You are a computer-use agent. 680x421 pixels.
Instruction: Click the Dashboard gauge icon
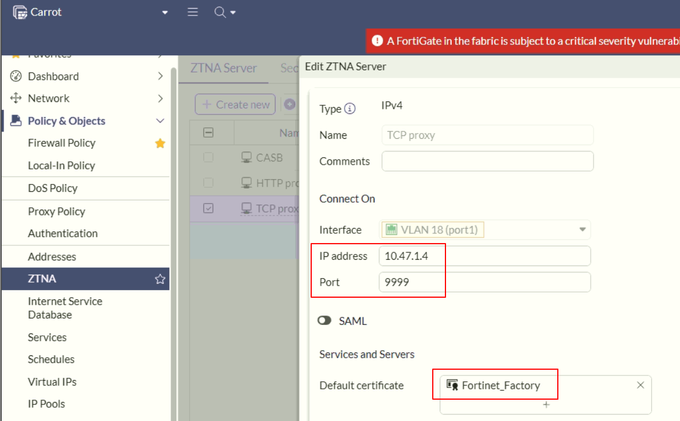[16, 76]
